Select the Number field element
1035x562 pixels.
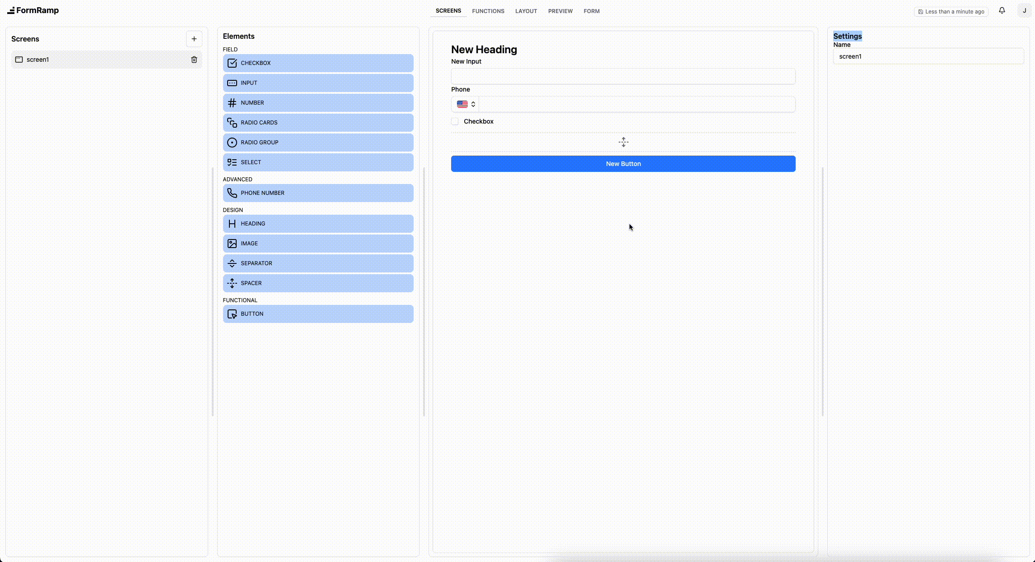(x=318, y=102)
